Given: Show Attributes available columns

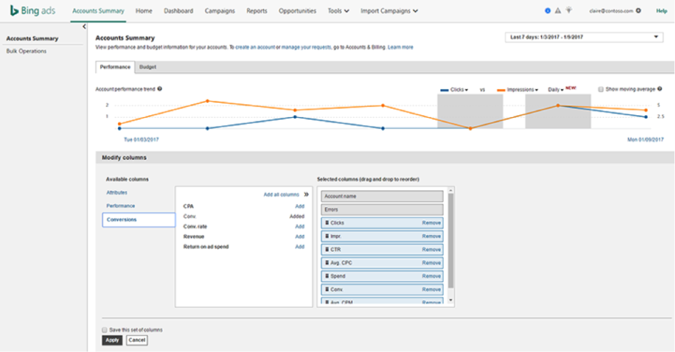Looking at the screenshot, I should point(117,192).
